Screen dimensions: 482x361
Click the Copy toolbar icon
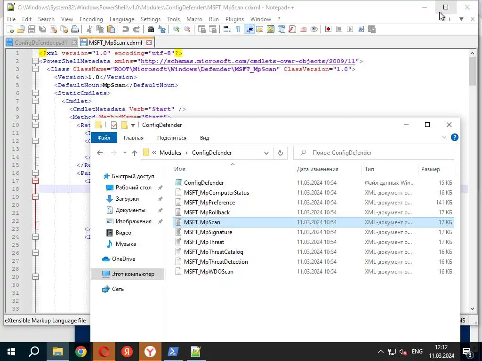pyautogui.click(x=100, y=29)
